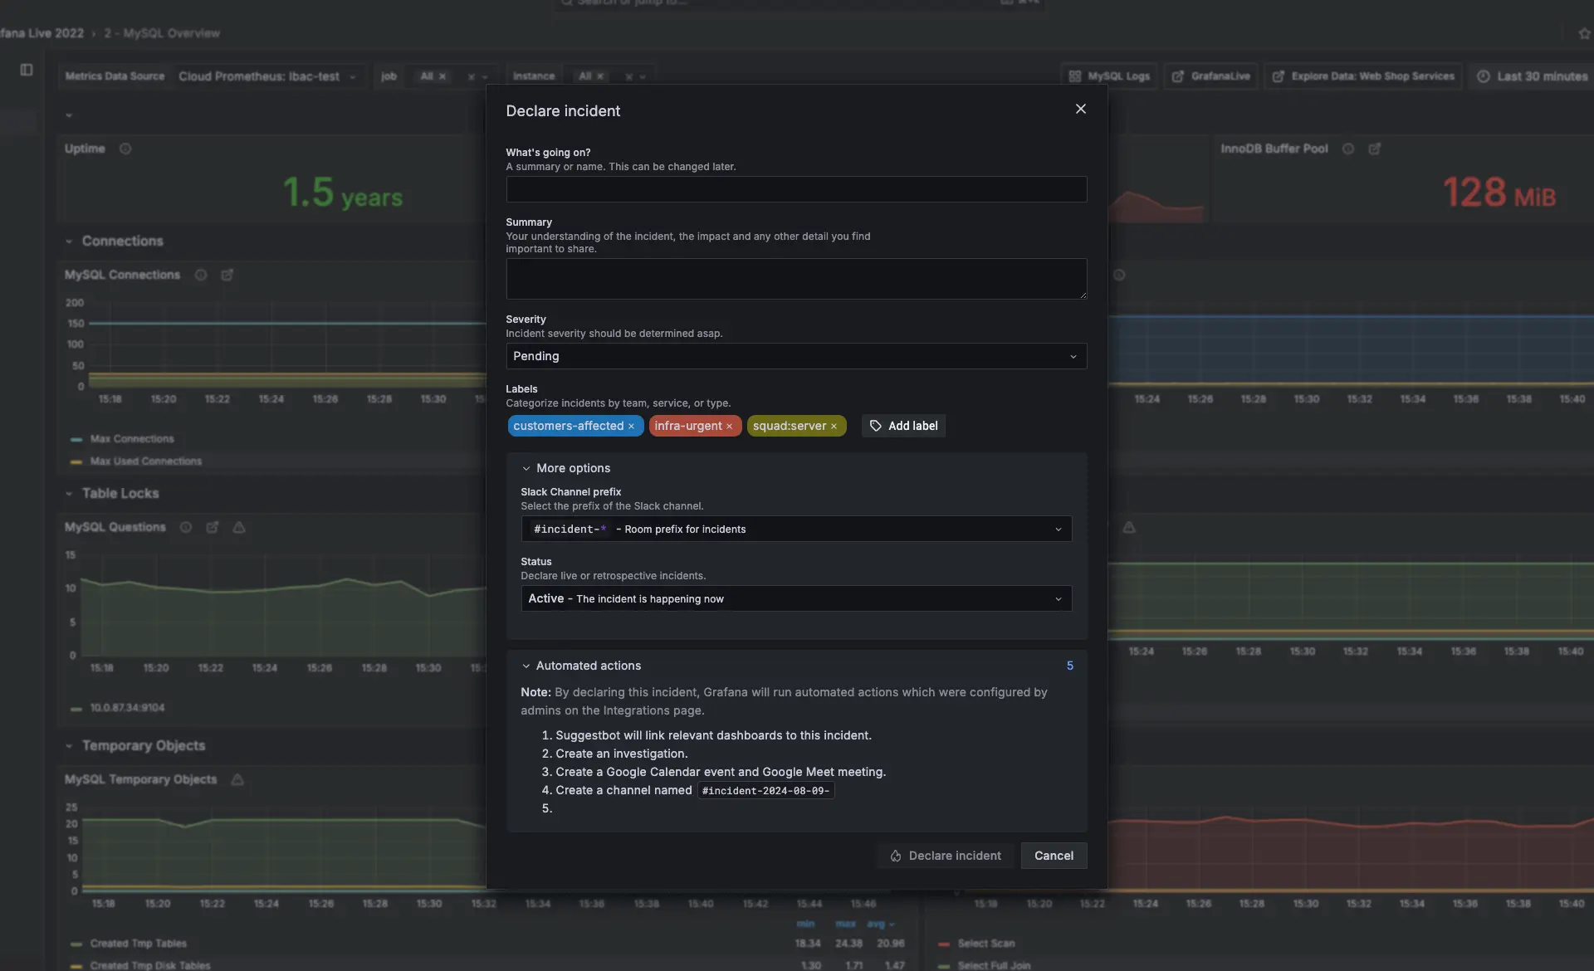Sort legend by avg column

coord(880,924)
